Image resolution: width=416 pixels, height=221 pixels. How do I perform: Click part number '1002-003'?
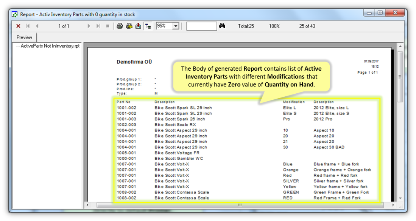pos(126,124)
